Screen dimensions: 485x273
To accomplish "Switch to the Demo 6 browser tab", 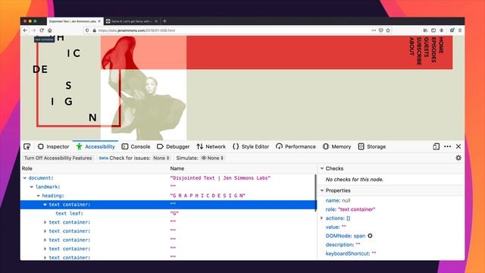I will [131, 21].
